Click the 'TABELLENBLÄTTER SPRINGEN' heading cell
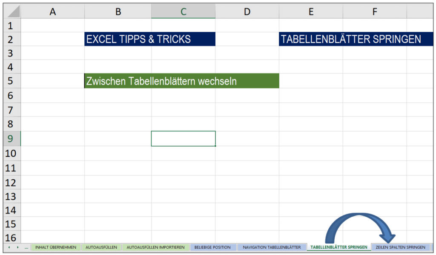This screenshot has height=255, width=436. tap(356, 39)
